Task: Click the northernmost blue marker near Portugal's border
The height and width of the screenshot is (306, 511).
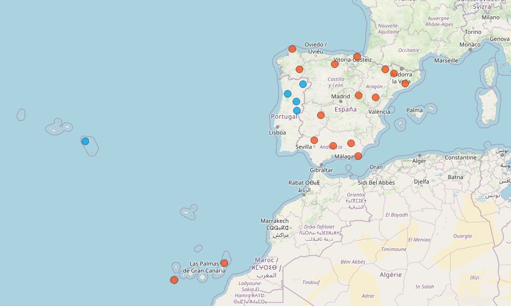Action: pyautogui.click(x=303, y=84)
